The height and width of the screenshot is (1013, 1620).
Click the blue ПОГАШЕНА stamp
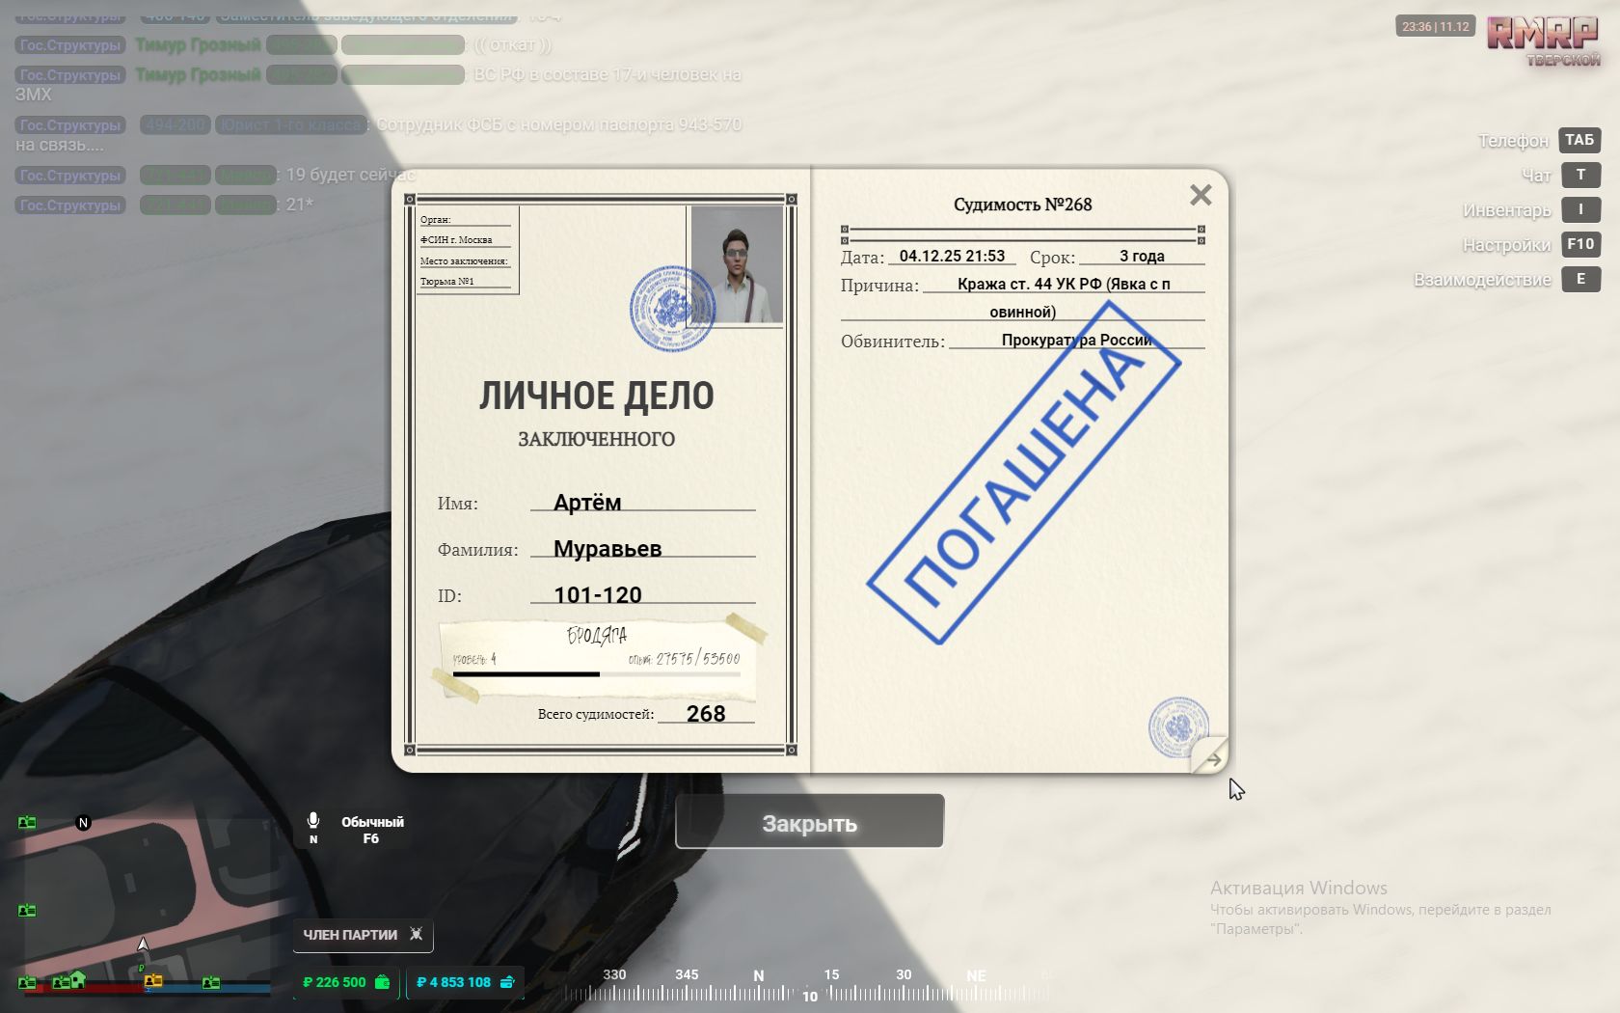pyautogui.click(x=1024, y=473)
